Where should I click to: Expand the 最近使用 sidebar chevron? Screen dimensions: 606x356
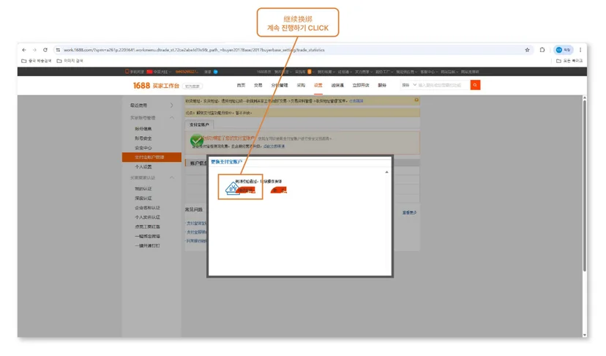click(x=171, y=105)
